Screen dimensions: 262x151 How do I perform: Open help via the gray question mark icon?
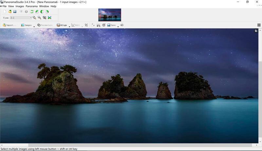(26, 11)
